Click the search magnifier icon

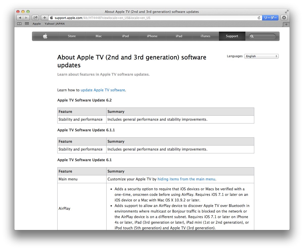(x=252, y=36)
